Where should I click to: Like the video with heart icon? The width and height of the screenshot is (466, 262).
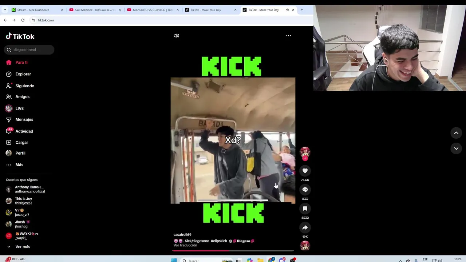[x=305, y=171]
